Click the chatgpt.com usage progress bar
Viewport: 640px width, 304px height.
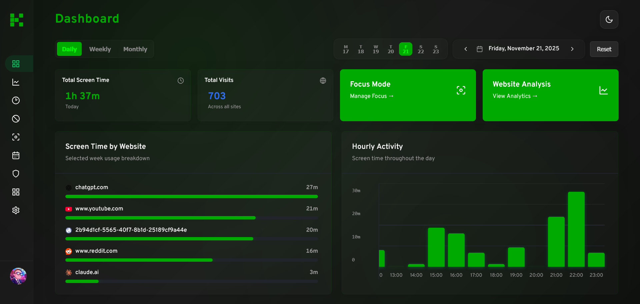pos(191,196)
